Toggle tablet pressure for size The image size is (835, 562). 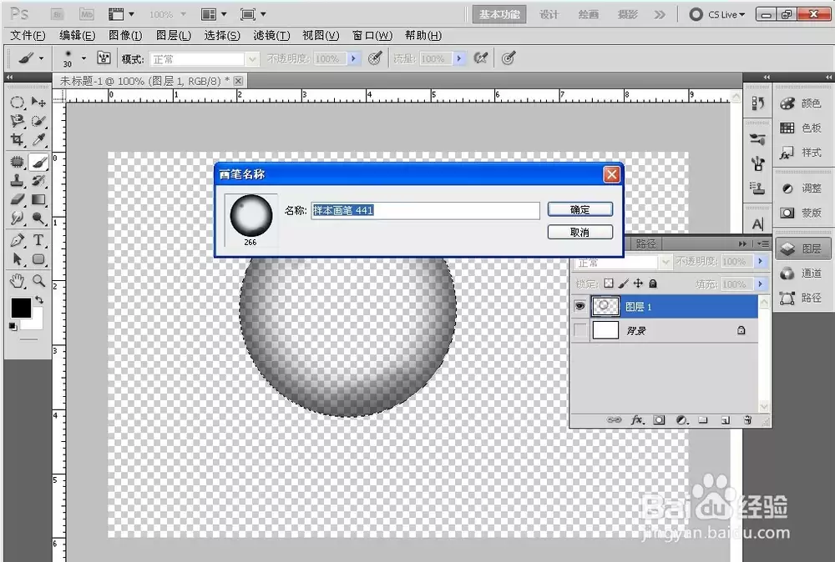(508, 58)
